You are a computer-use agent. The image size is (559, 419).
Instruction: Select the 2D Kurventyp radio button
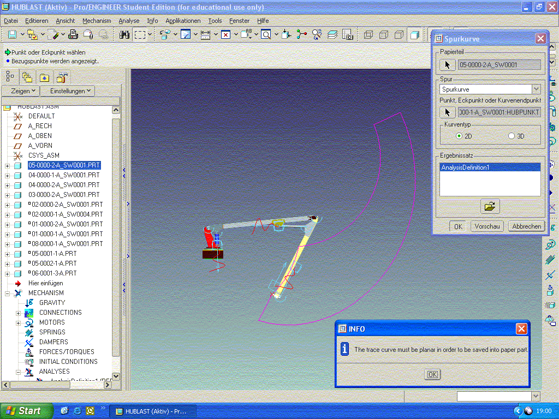point(459,136)
